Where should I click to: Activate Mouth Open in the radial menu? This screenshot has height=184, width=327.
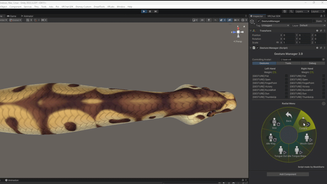[x=307, y=139]
